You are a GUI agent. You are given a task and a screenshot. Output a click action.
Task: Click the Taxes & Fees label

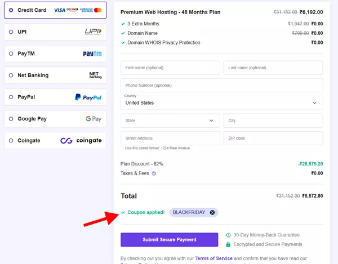[135, 173]
